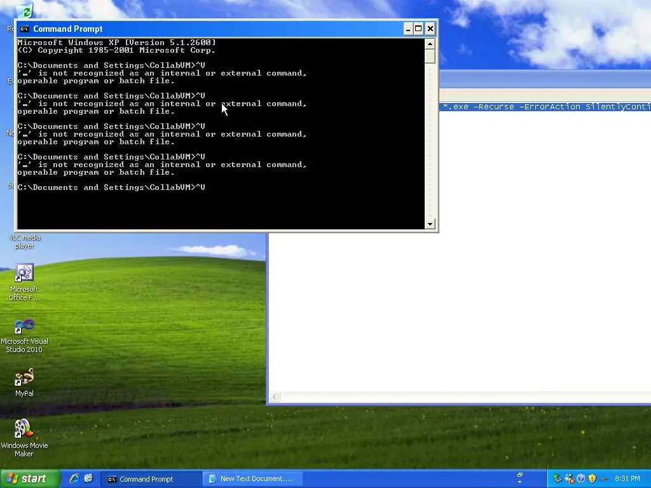Select the VLC media player label
This screenshot has height=488, width=651.
25,241
